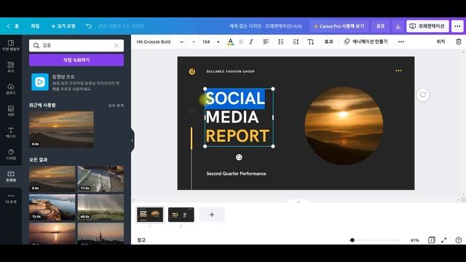The height and width of the screenshot is (262, 466).
Task: Click the purple record yourself button
Action: pyautogui.click(x=76, y=60)
